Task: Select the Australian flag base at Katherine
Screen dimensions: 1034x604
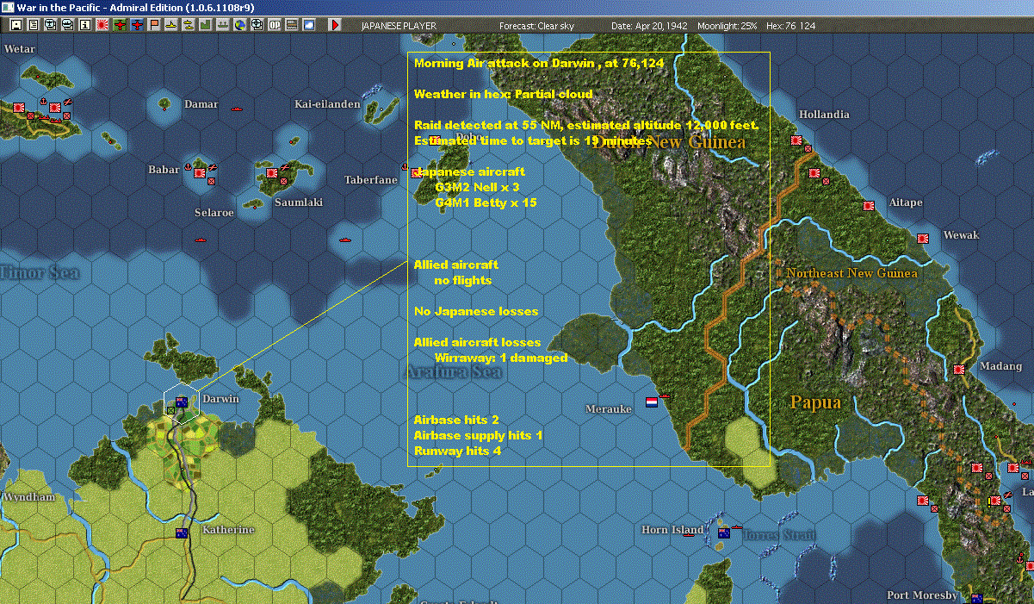Action: [182, 532]
